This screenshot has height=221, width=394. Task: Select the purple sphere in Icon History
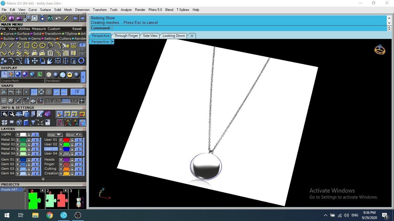11,18
